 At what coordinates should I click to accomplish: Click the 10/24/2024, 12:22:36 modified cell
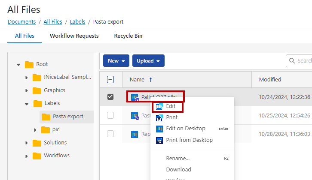pos(284,97)
